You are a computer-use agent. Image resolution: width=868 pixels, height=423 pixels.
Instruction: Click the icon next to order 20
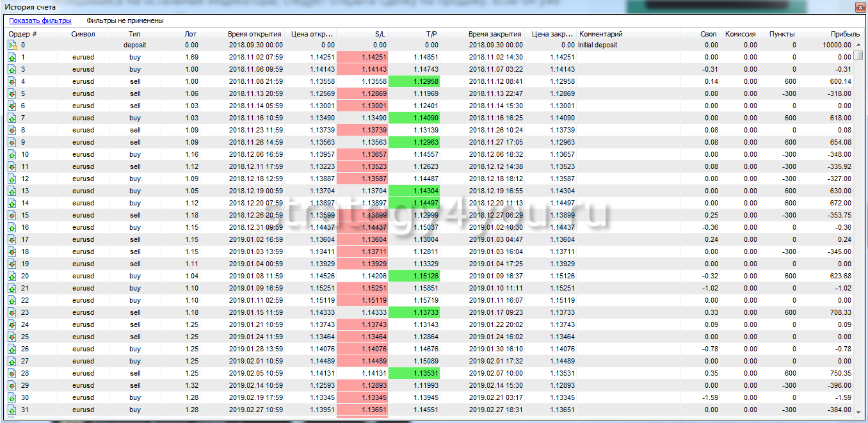(12, 276)
